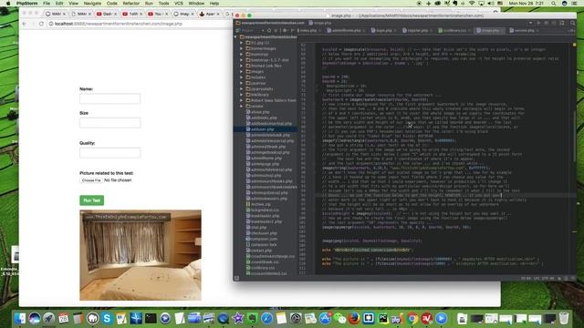The width and height of the screenshot is (584, 328).
Task: Click the Size input field
Action: [109, 123]
